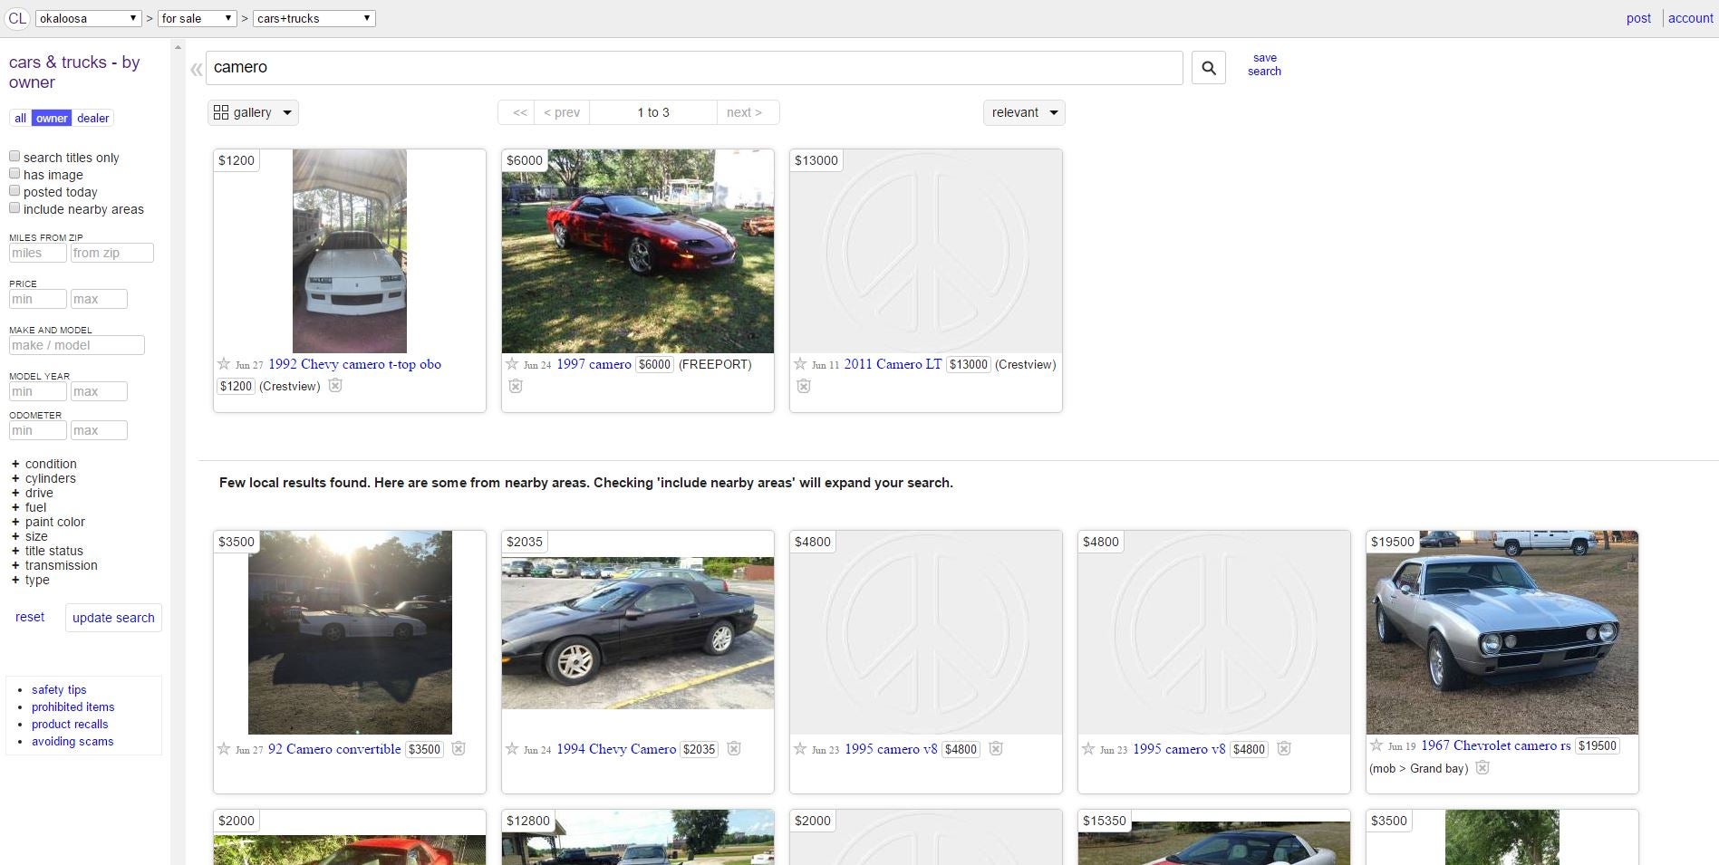Hide the 1967 Chevrolet camero rs posting
This screenshot has height=865, width=1719.
click(x=1482, y=768)
